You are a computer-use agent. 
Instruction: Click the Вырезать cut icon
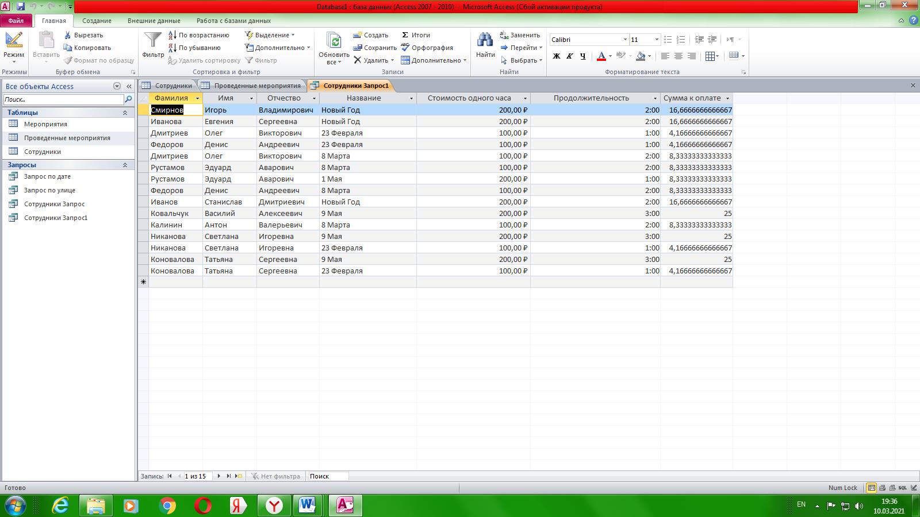tap(68, 35)
